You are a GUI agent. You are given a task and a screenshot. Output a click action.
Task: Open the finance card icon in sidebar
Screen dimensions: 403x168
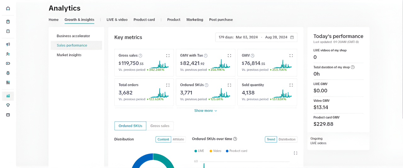pos(8,115)
